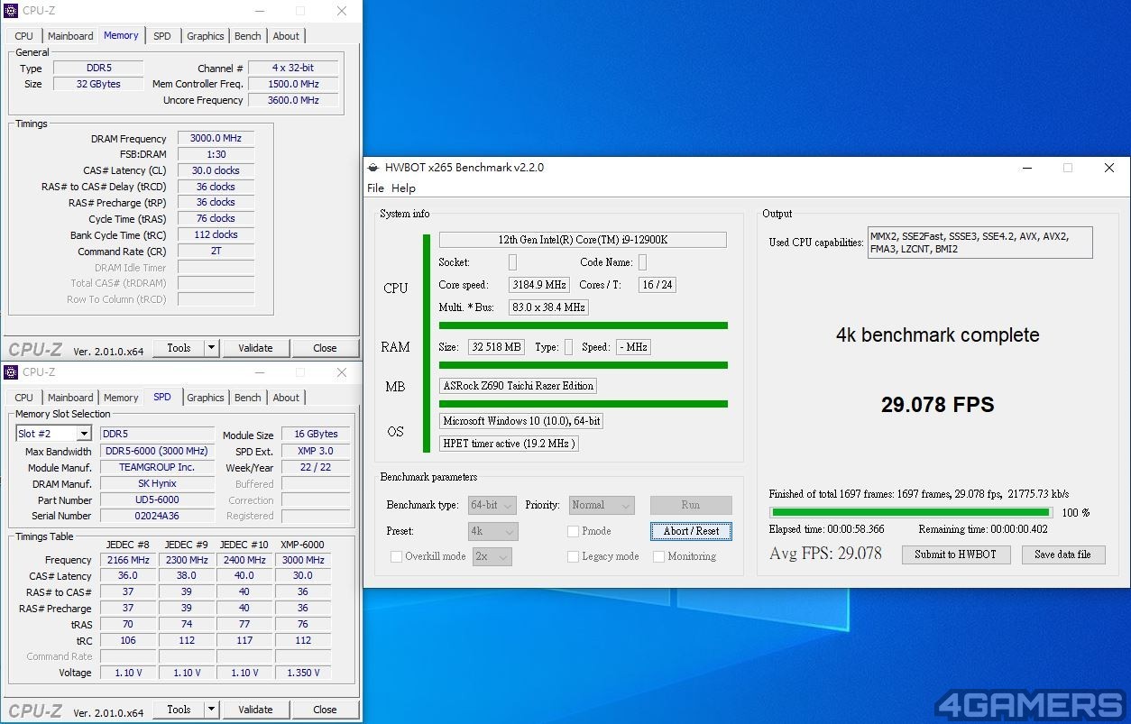1131x724 pixels.
Task: Toggle the Monitoring checkbox
Action: tap(658, 556)
